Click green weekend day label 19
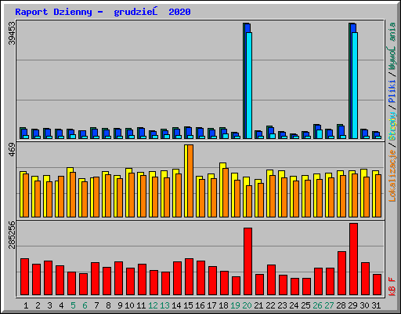Viewport: 401px width, 314px height. [235, 305]
